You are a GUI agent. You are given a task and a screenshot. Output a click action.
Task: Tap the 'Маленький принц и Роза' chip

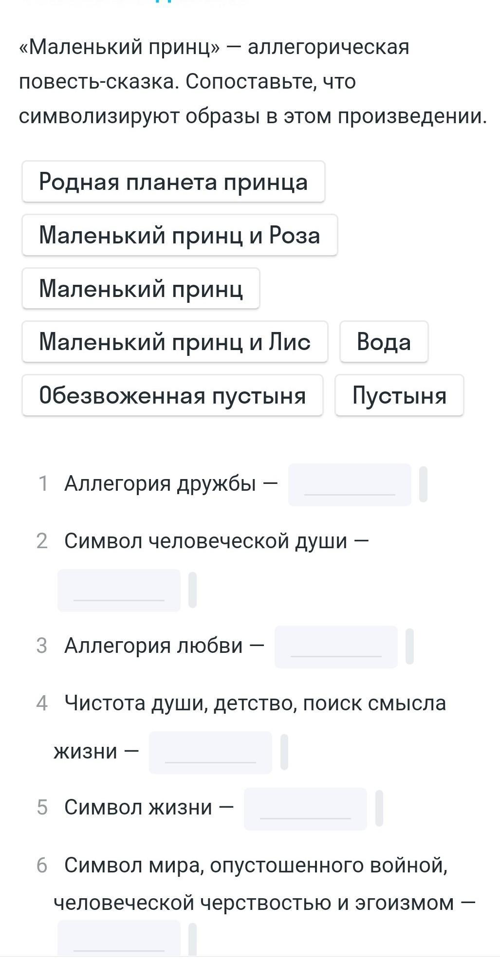[180, 235]
